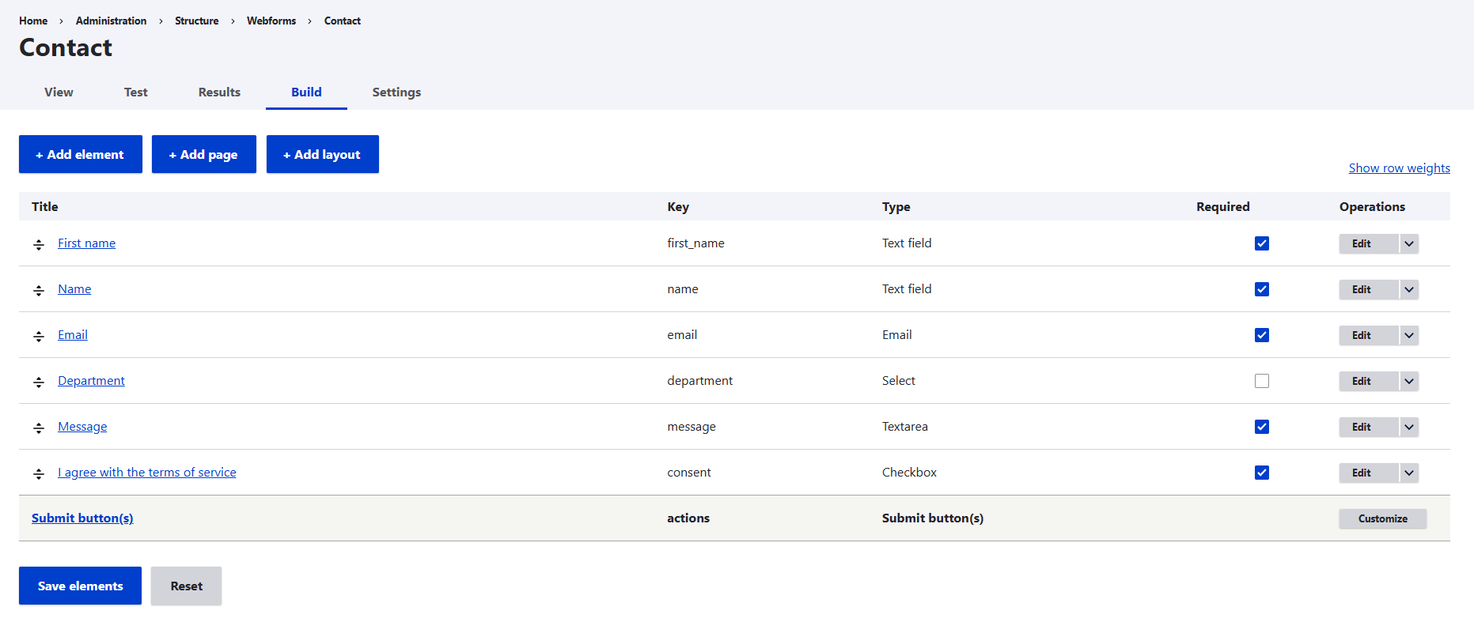Viewport: 1474px width, 618px height.
Task: Edit the Message element
Action: 1369,427
